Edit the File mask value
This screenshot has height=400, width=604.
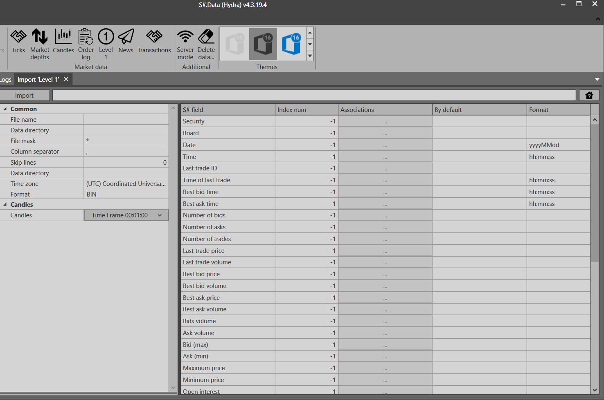click(x=126, y=141)
